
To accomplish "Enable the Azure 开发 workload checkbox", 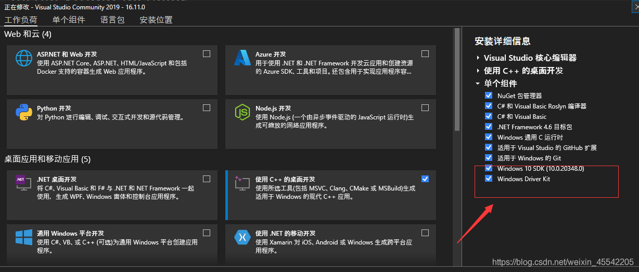I will click(425, 53).
